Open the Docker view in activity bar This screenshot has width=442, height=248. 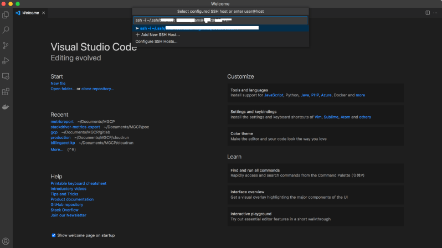(6, 107)
